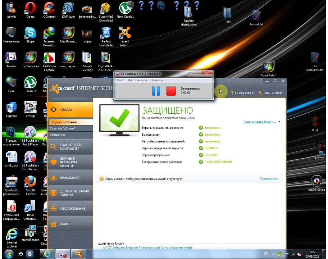Viewport: 328px width, 259px height.
Task: Select the KMPlayer desktop icon
Action: (x=68, y=10)
